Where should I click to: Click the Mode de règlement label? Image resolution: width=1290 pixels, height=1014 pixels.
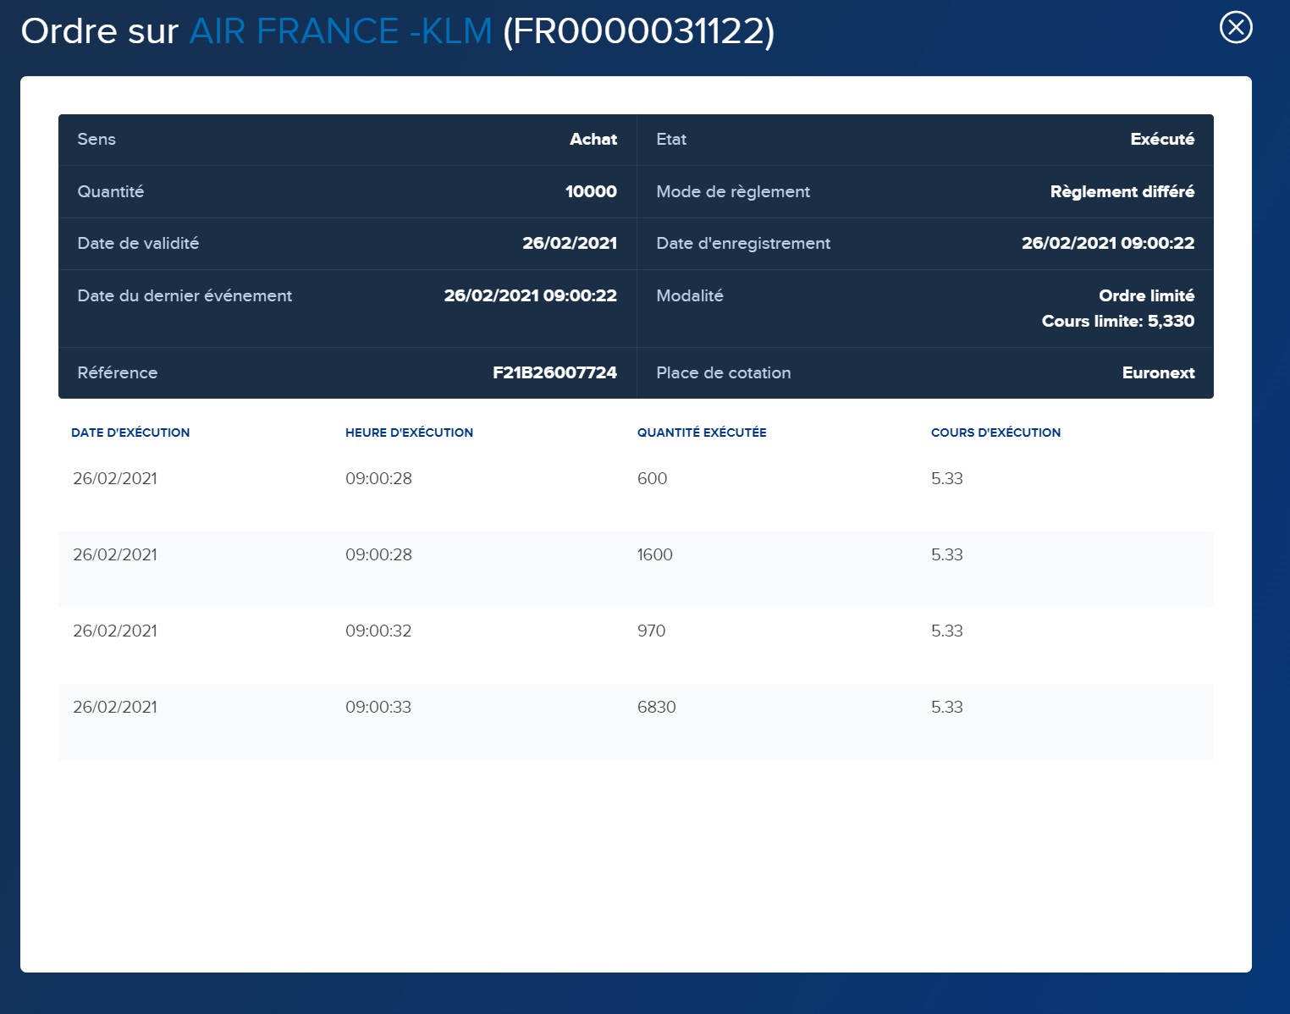tap(733, 191)
